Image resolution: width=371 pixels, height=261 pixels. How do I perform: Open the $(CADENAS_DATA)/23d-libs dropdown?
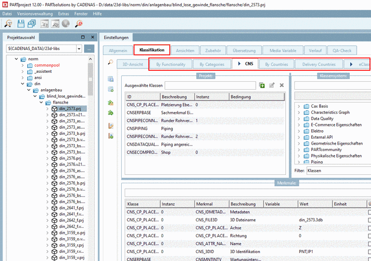pos(79,49)
